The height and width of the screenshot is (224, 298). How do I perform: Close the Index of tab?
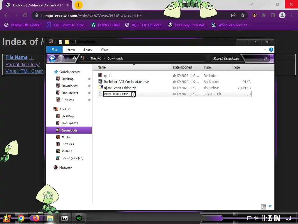(x=68, y=5)
